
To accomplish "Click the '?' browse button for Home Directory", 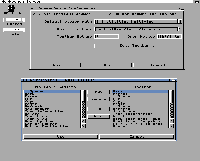I will coord(180,29).
